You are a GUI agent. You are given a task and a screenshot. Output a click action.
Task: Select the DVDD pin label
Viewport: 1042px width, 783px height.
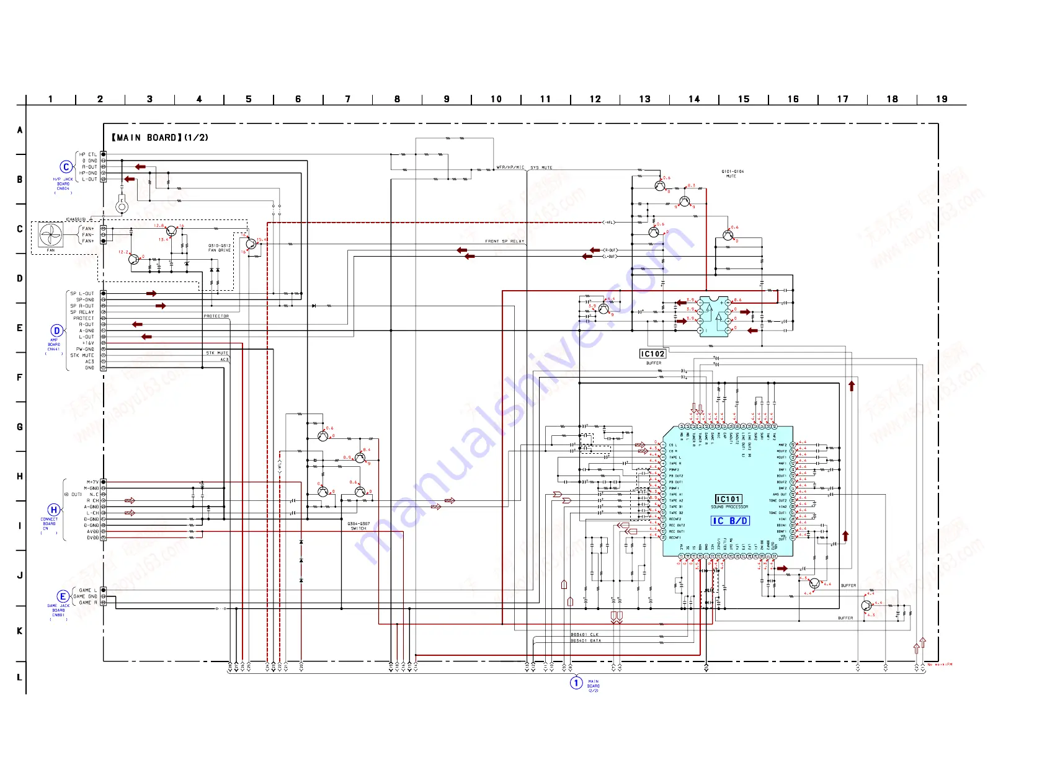click(92, 537)
